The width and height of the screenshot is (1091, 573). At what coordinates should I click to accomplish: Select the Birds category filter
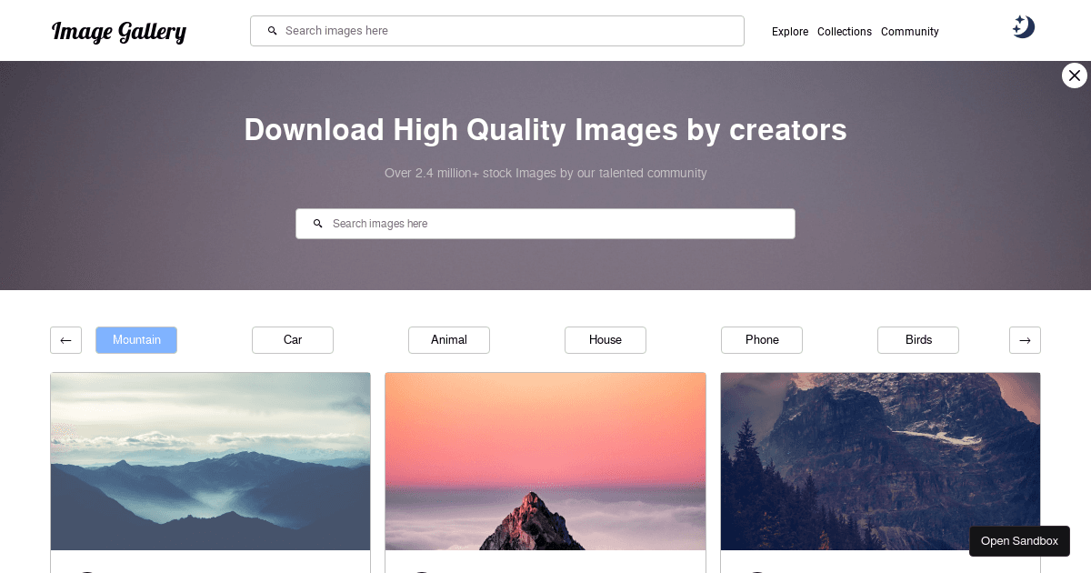pyautogui.click(x=917, y=339)
